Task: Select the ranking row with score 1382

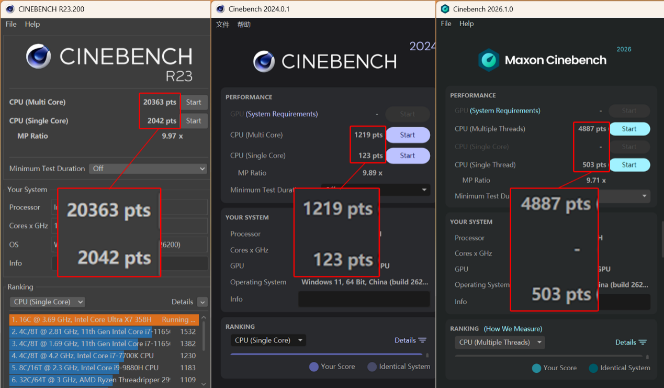Action: point(104,343)
